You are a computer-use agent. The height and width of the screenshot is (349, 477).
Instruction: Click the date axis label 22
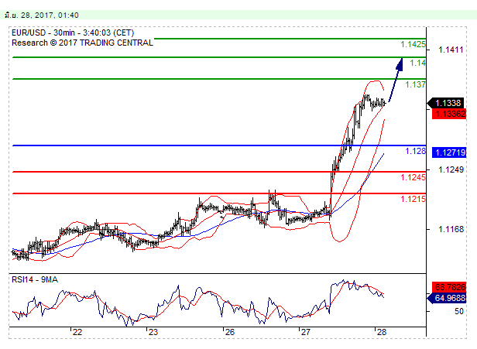(77, 332)
